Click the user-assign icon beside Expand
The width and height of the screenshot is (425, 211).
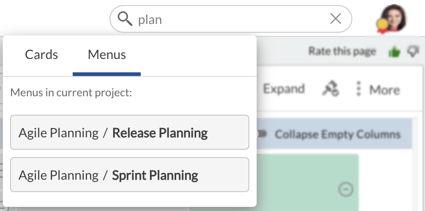coord(330,89)
